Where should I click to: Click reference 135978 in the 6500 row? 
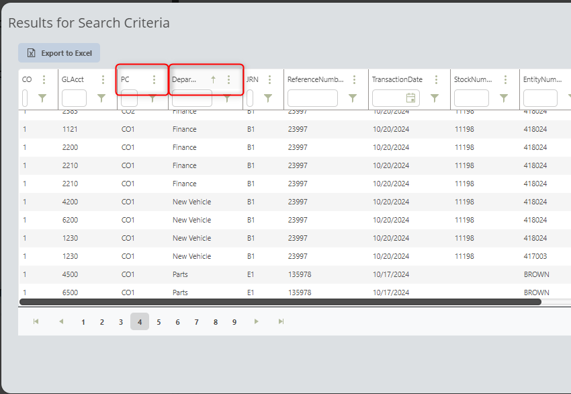[300, 292]
